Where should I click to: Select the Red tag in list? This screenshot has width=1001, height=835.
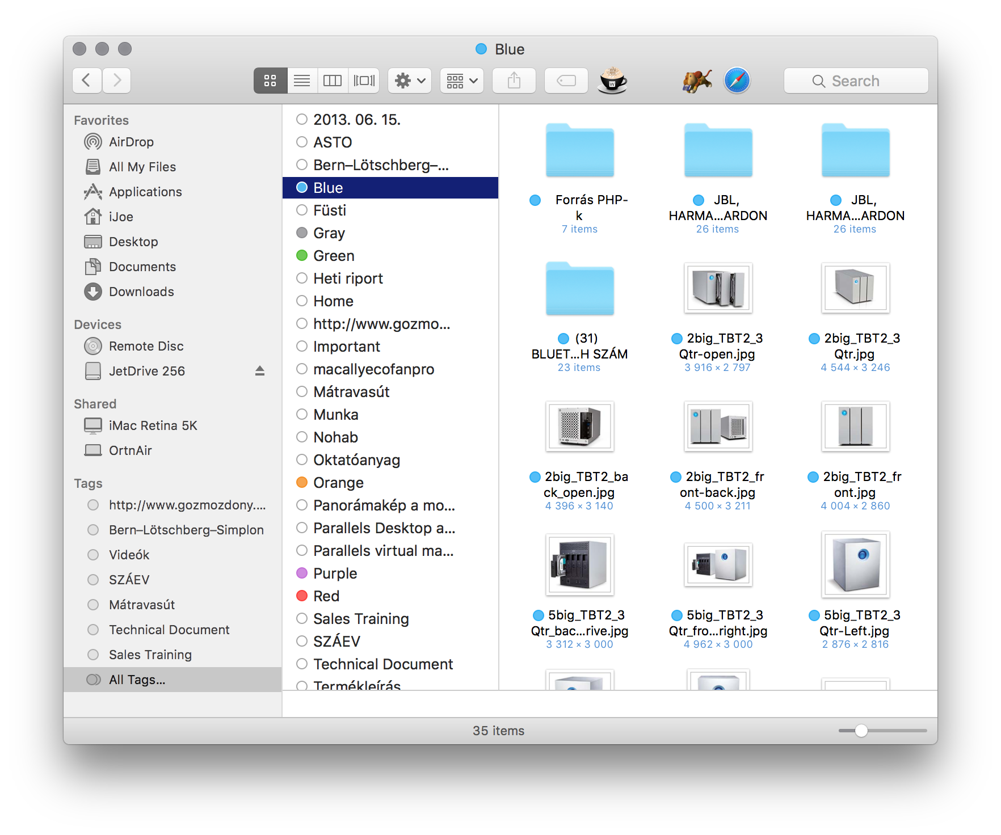tap(390, 596)
